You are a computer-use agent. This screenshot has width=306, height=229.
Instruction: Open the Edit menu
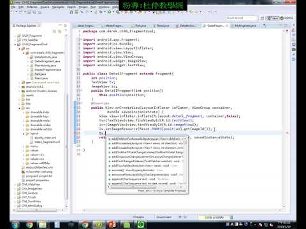(x=21, y=7)
